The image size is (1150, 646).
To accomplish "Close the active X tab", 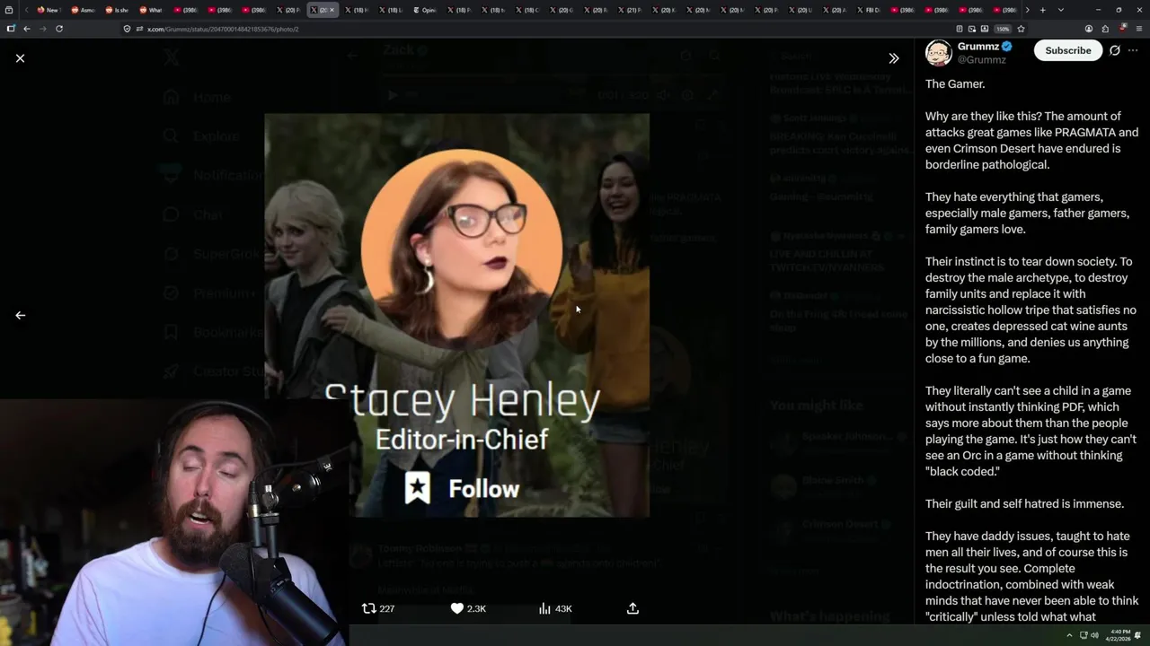I will tap(332, 10).
